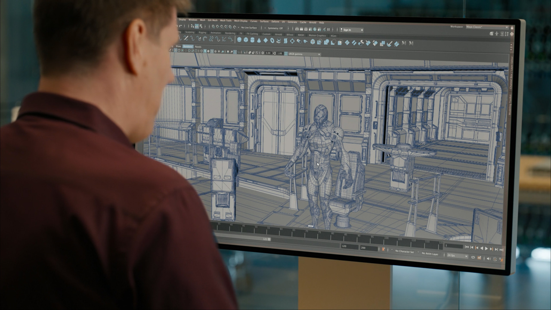The height and width of the screenshot is (310, 551).
Task: Create a polygon sphere from the shelf
Action: 239,40
